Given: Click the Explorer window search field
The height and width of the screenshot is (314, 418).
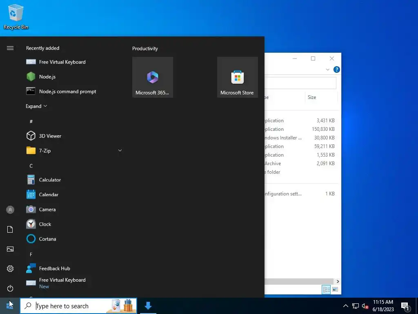Looking at the screenshot, I should pyautogui.click(x=300, y=83).
